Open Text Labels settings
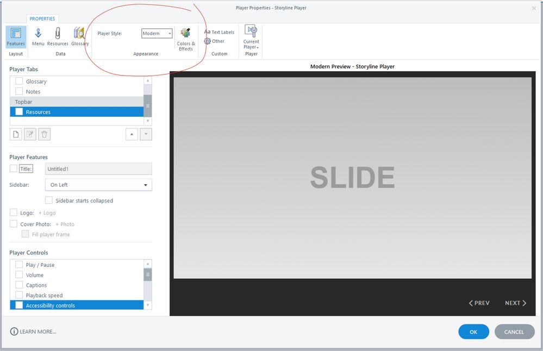Image resolution: width=543 pixels, height=351 pixels. pos(220,32)
